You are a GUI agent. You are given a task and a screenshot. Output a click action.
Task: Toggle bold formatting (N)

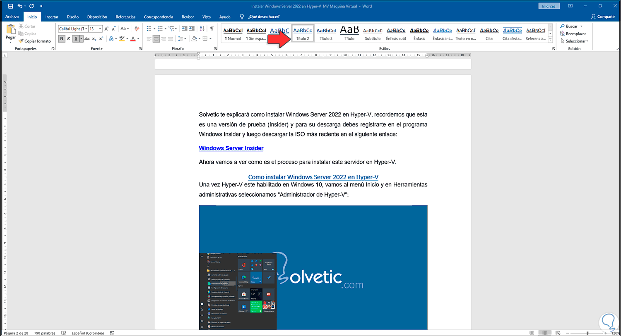pos(62,38)
